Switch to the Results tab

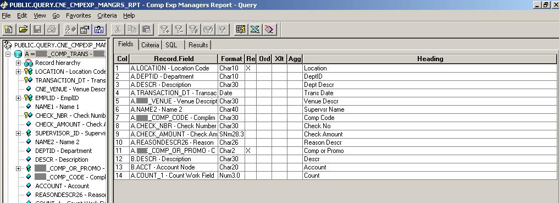pyautogui.click(x=198, y=45)
